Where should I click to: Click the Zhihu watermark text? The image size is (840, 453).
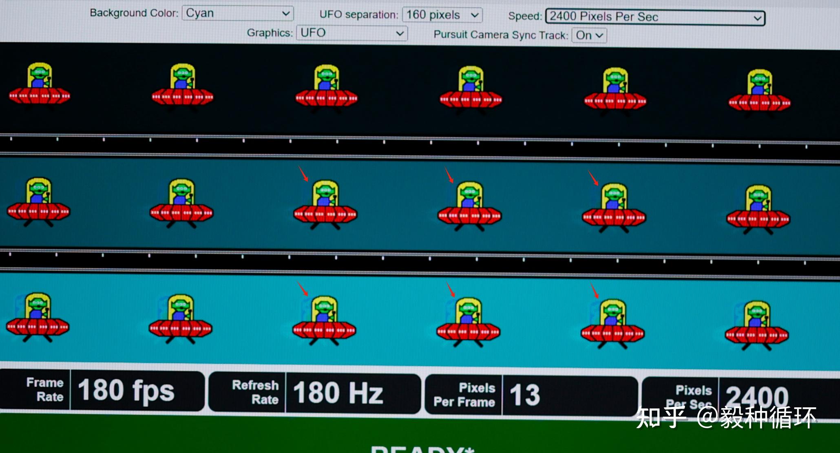(726, 418)
